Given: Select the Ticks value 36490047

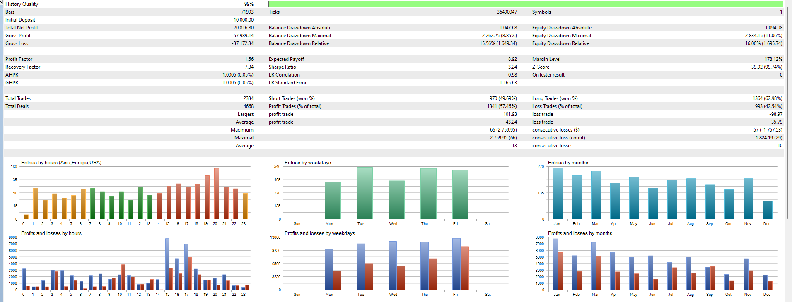Looking at the screenshot, I should (x=507, y=12).
